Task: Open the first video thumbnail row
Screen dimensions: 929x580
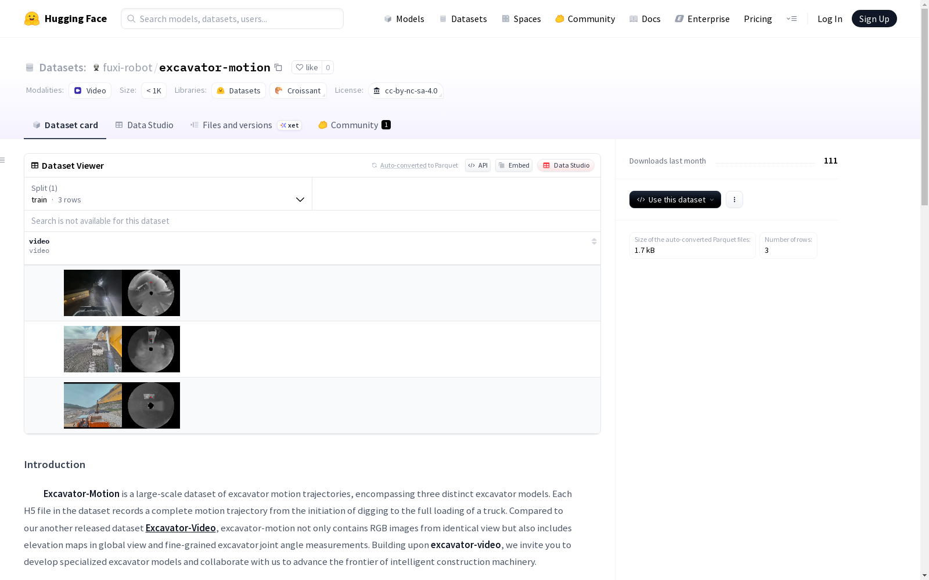Action: point(122,293)
